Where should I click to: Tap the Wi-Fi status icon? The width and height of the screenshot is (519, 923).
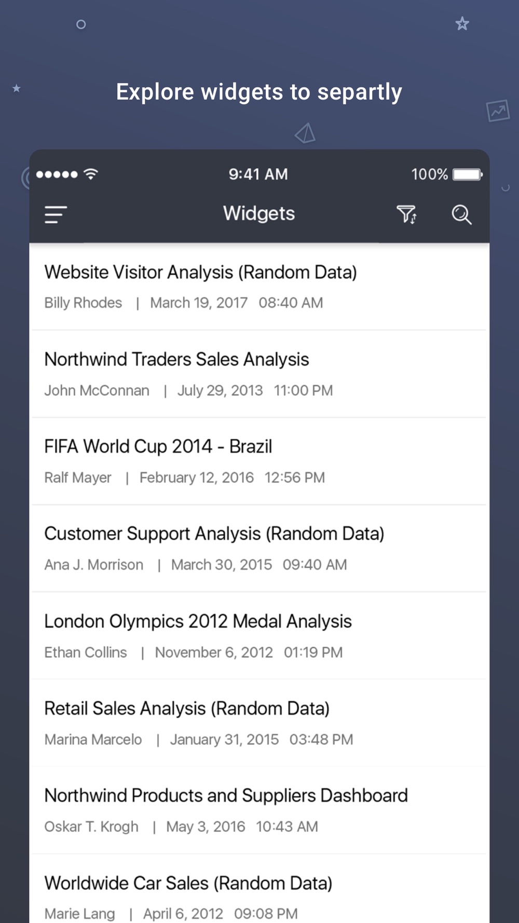tap(91, 174)
